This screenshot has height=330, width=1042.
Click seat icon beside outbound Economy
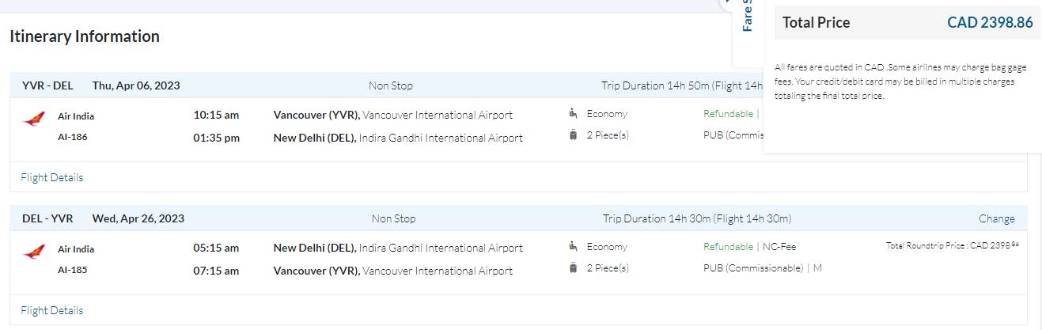click(573, 114)
